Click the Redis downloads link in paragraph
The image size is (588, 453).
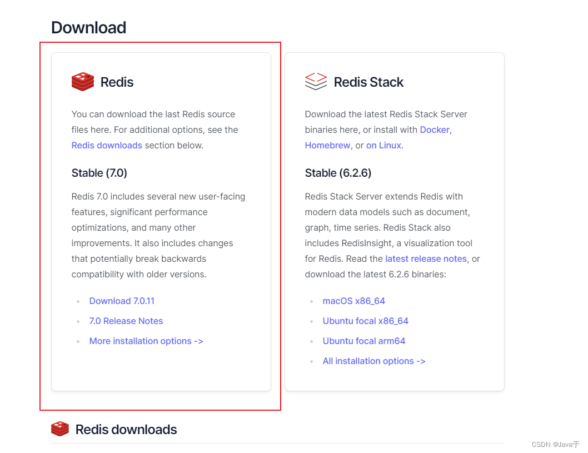[106, 145]
